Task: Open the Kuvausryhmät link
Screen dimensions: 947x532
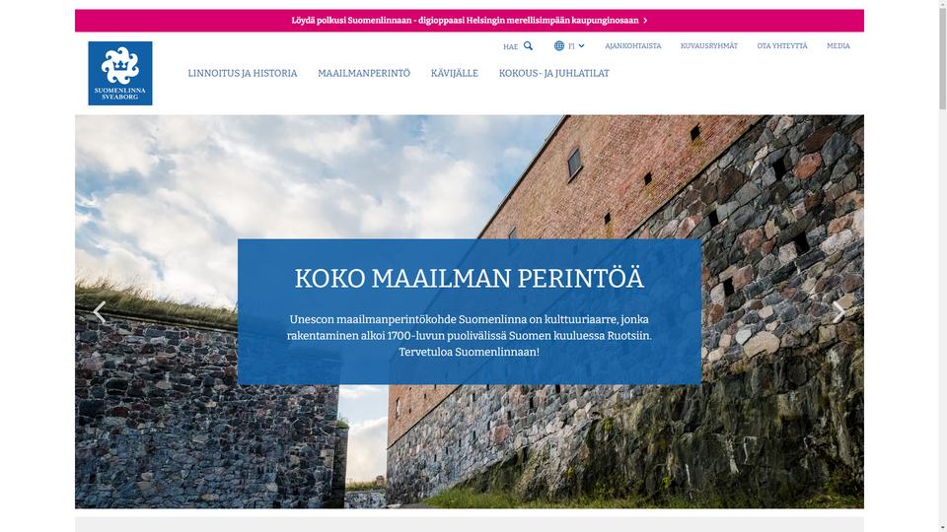Action: [x=709, y=46]
